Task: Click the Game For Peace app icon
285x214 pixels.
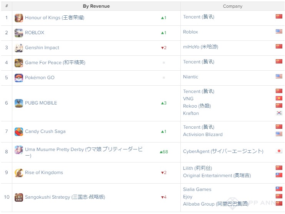Action: (19, 63)
